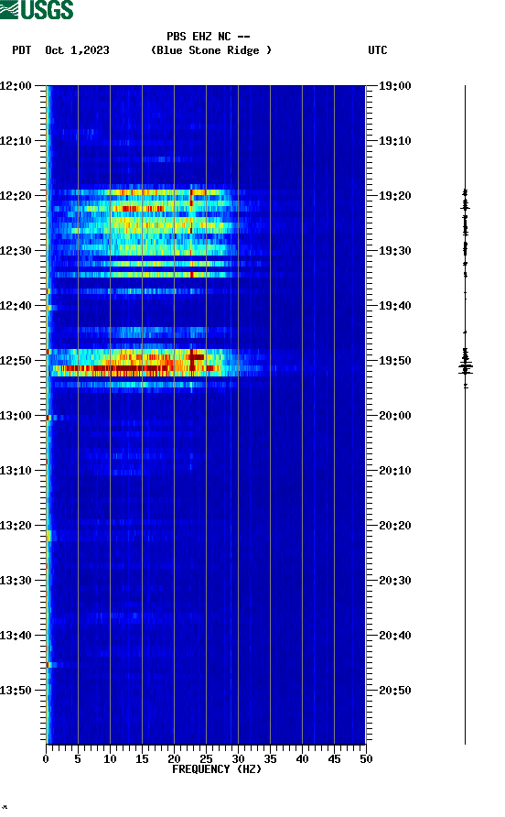Click the 5 Hz frequency axis label
Screen dimensions: 505x817
pyautogui.click(x=78, y=759)
